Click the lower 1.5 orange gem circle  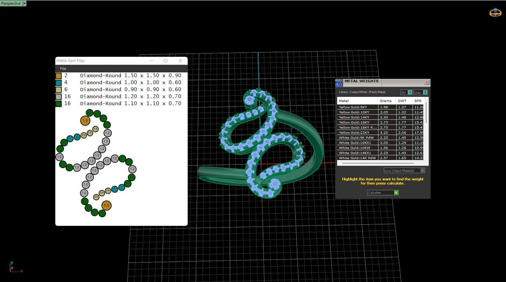tap(107, 205)
